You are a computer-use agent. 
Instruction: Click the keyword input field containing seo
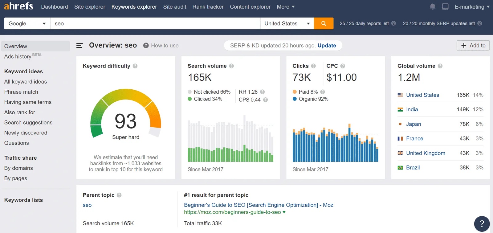pos(155,23)
